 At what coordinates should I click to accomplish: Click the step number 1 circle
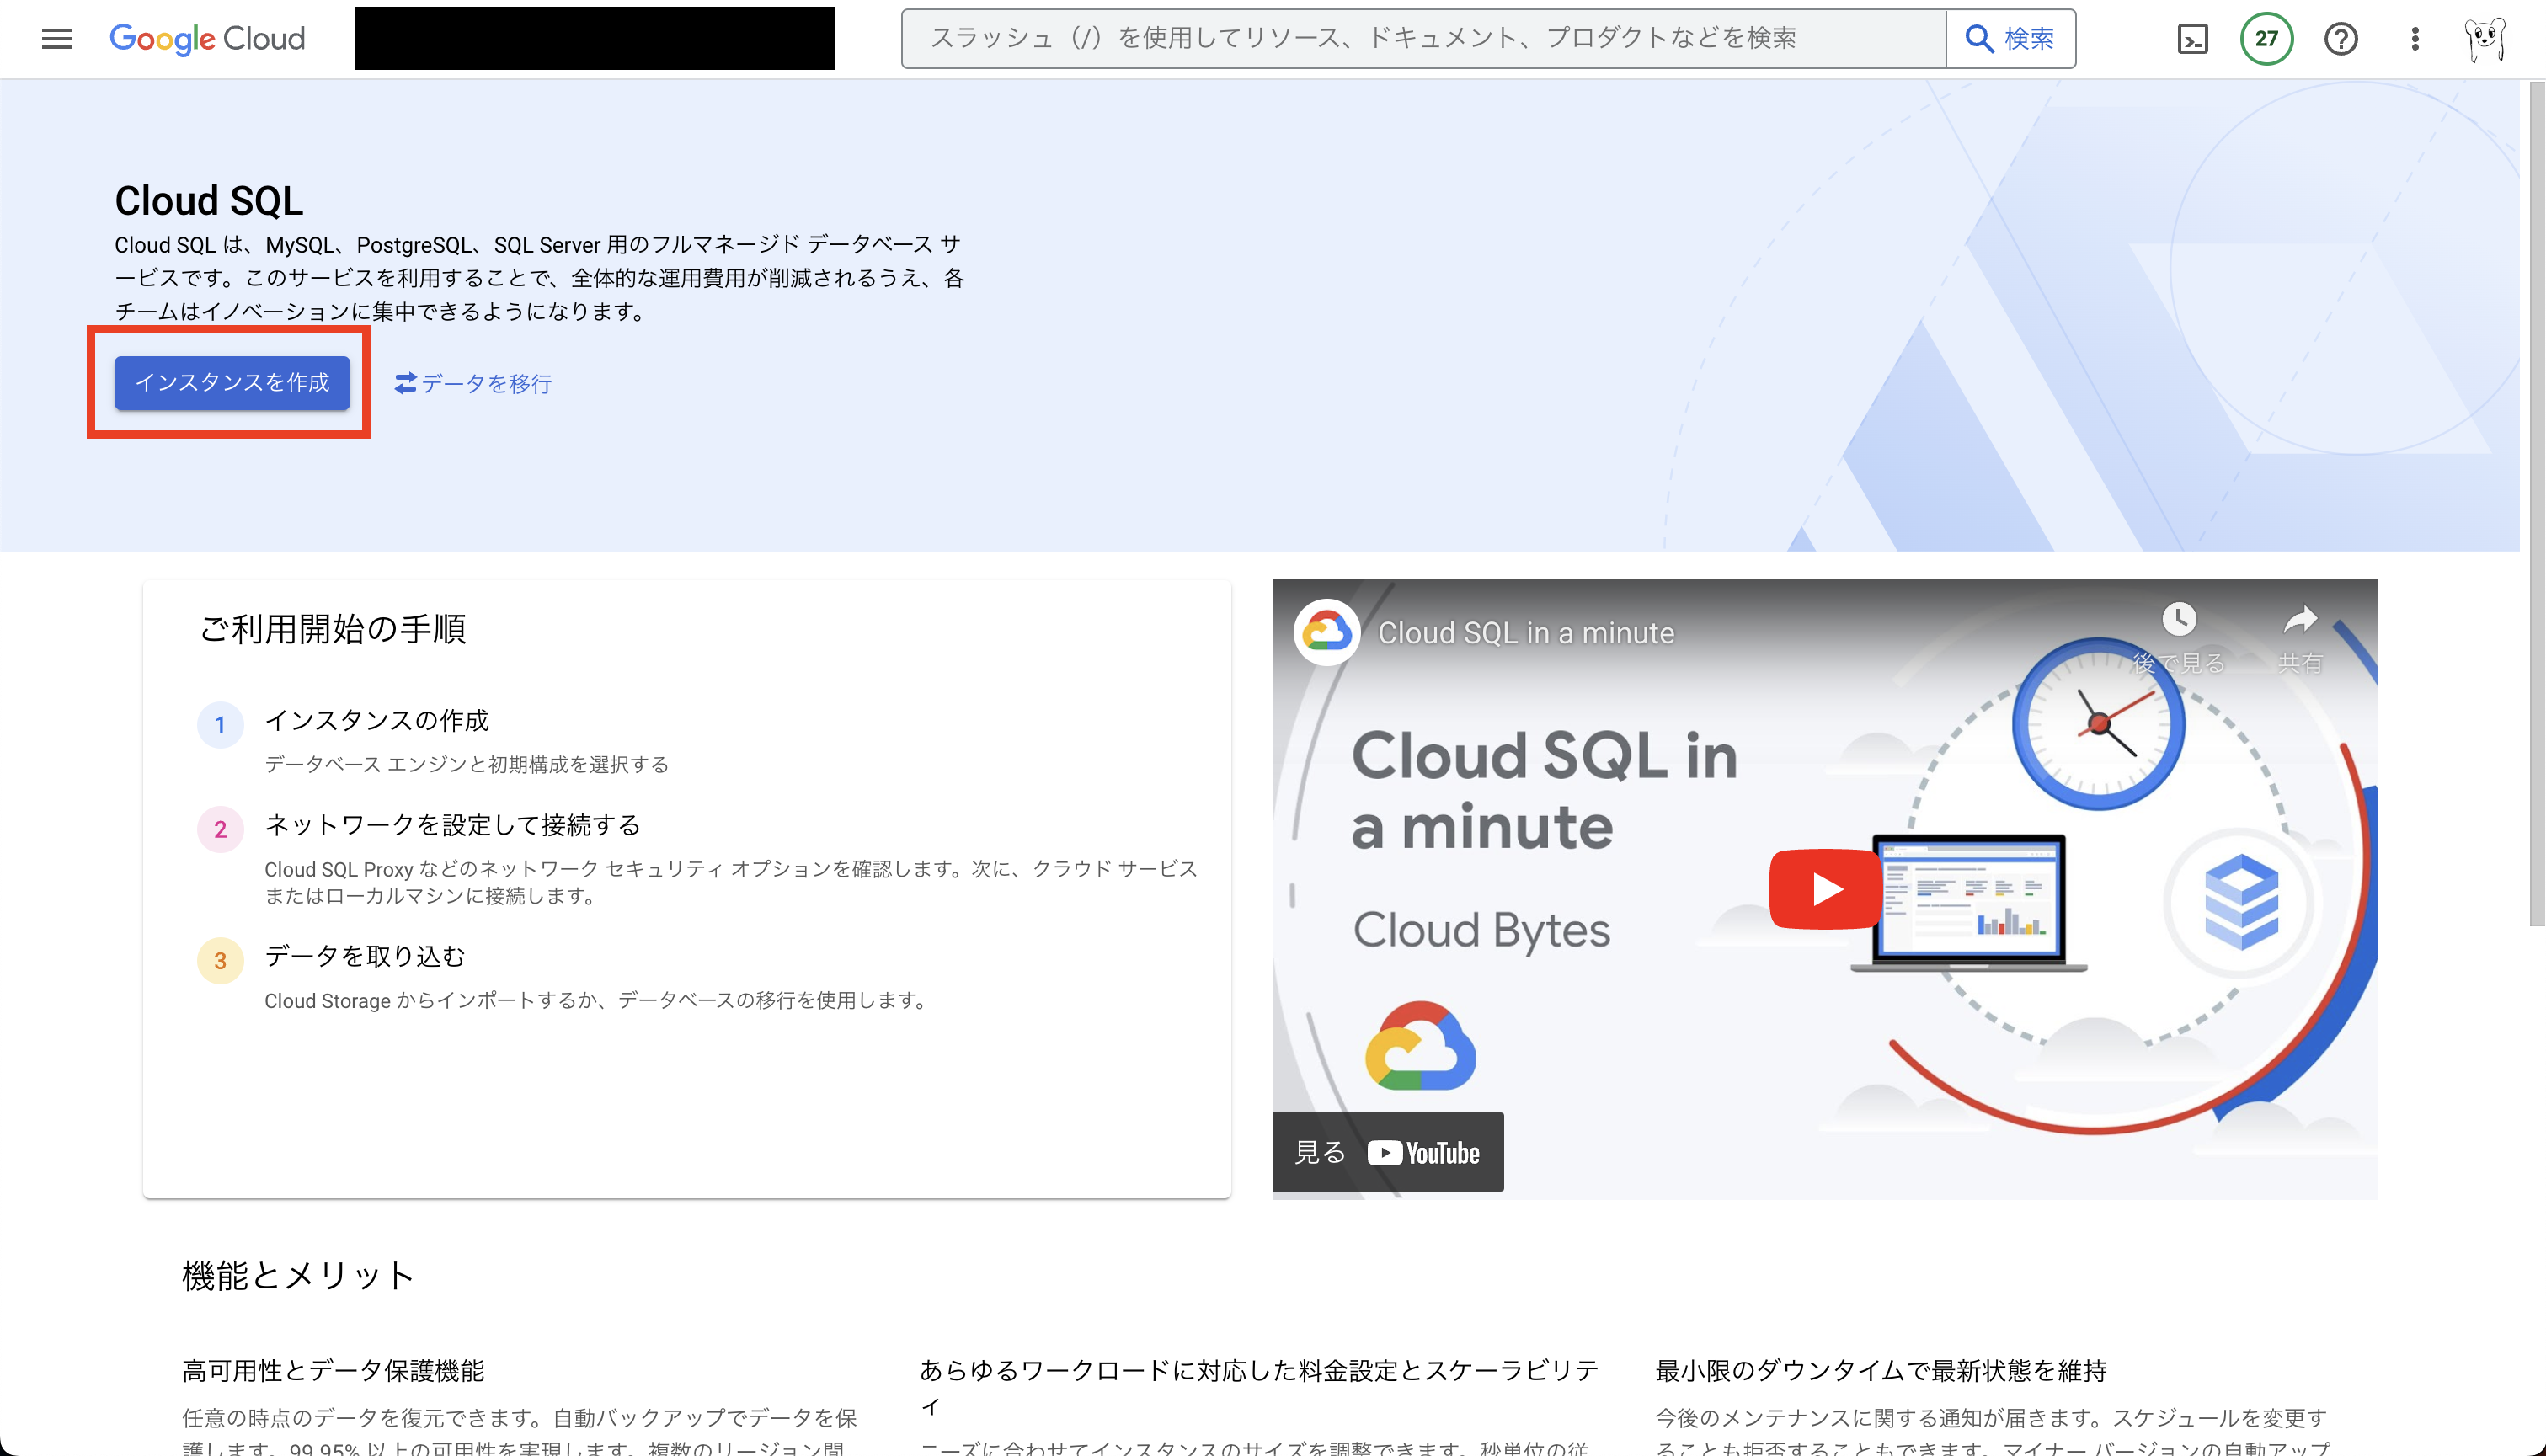pos(220,725)
